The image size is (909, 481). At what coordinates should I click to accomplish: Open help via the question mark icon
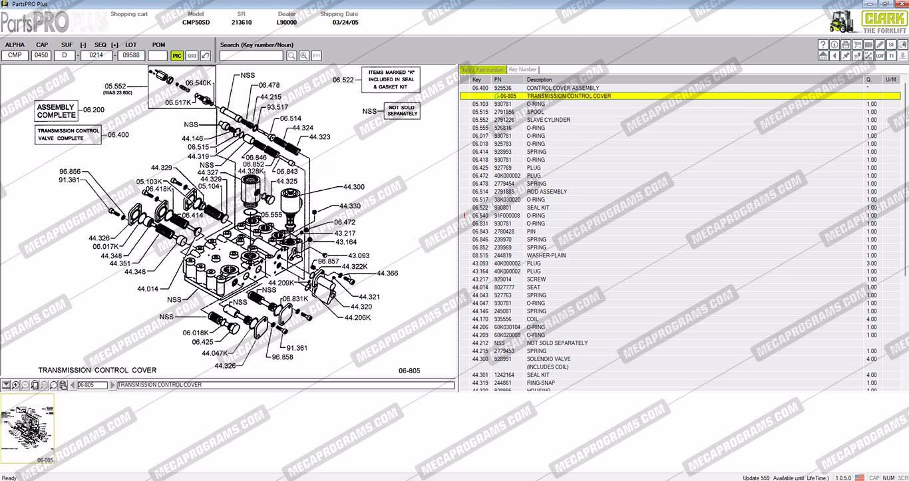coord(823,45)
